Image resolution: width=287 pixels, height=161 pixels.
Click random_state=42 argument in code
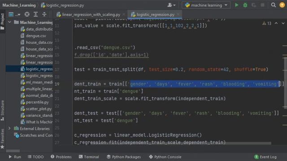click(x=209, y=69)
